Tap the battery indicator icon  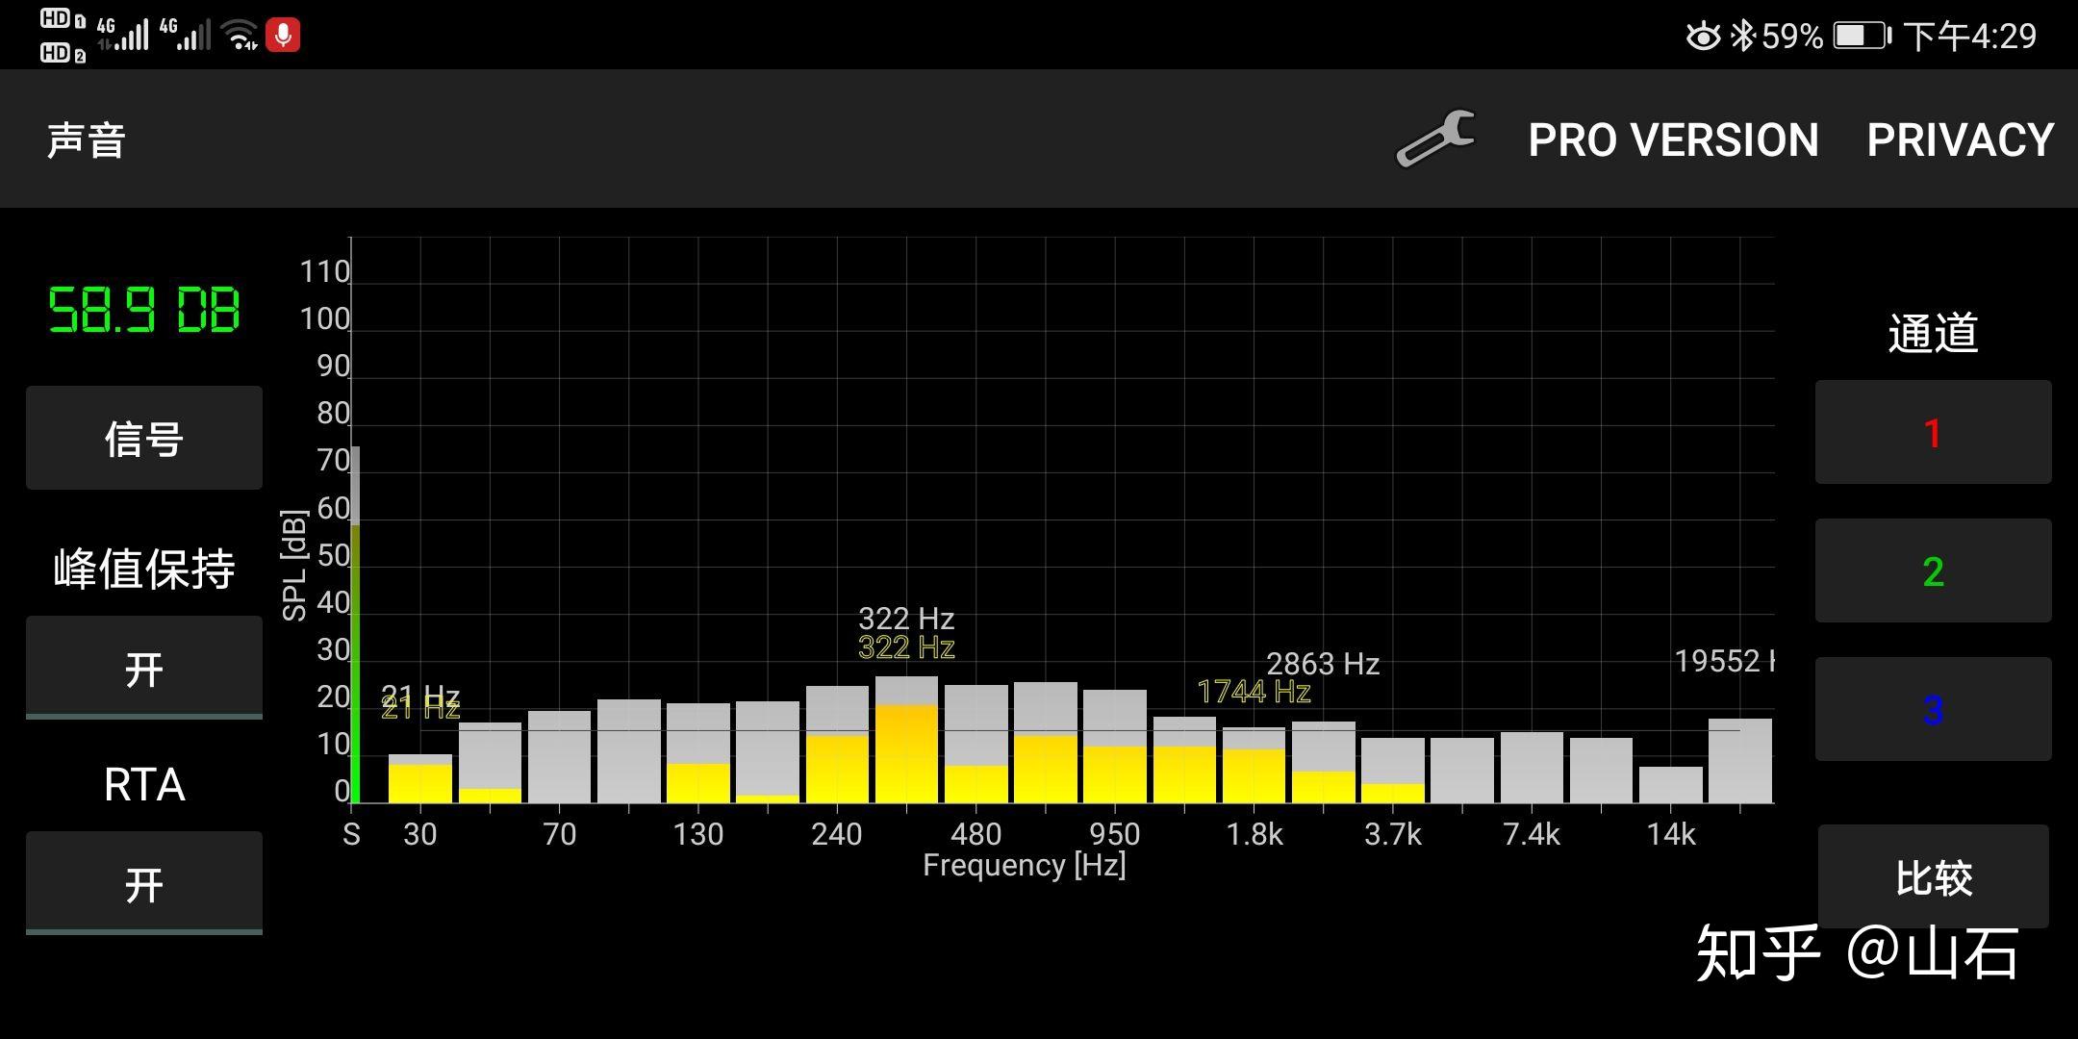(x=1862, y=37)
